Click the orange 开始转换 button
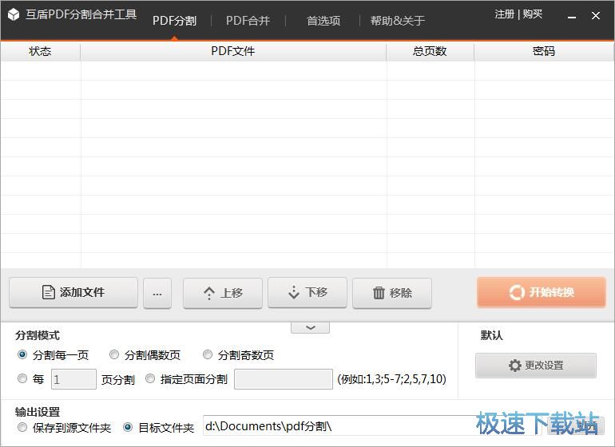This screenshot has height=447, width=615. click(542, 292)
